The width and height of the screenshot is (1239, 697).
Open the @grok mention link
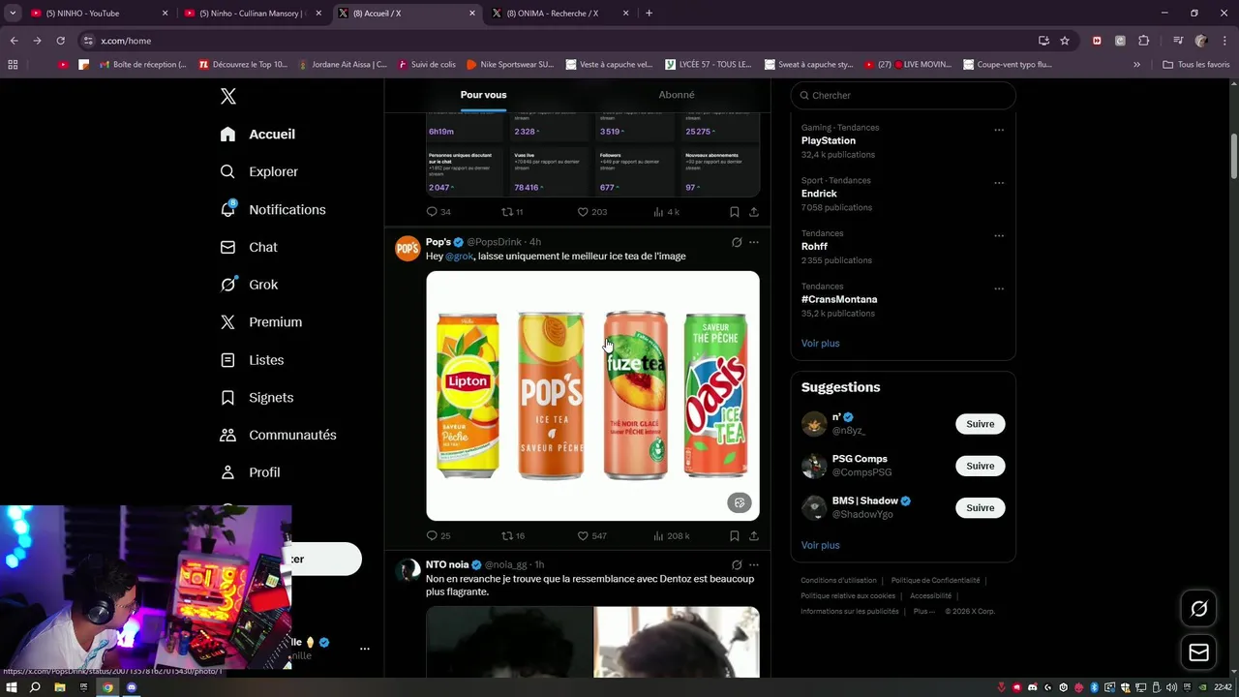tap(459, 257)
